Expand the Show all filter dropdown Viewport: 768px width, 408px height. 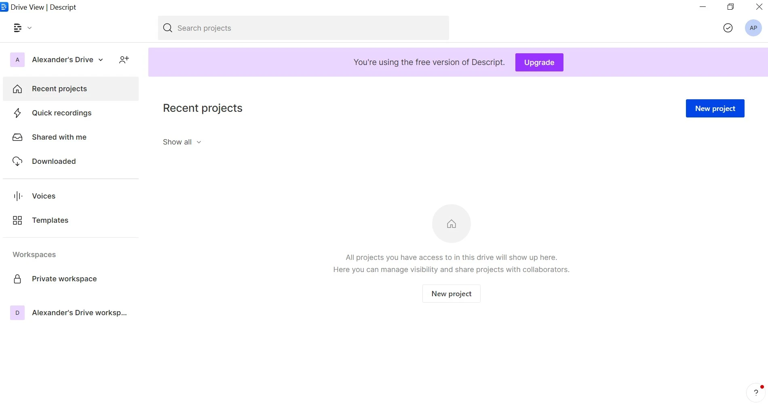point(182,142)
